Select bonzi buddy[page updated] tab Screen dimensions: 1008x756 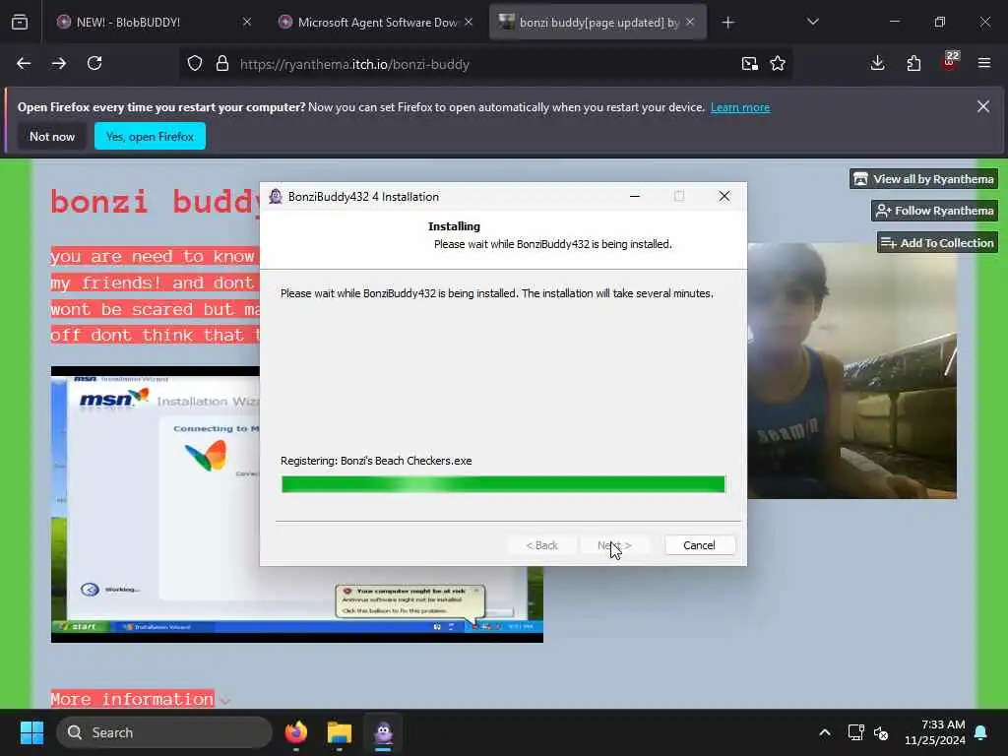pos(598,23)
